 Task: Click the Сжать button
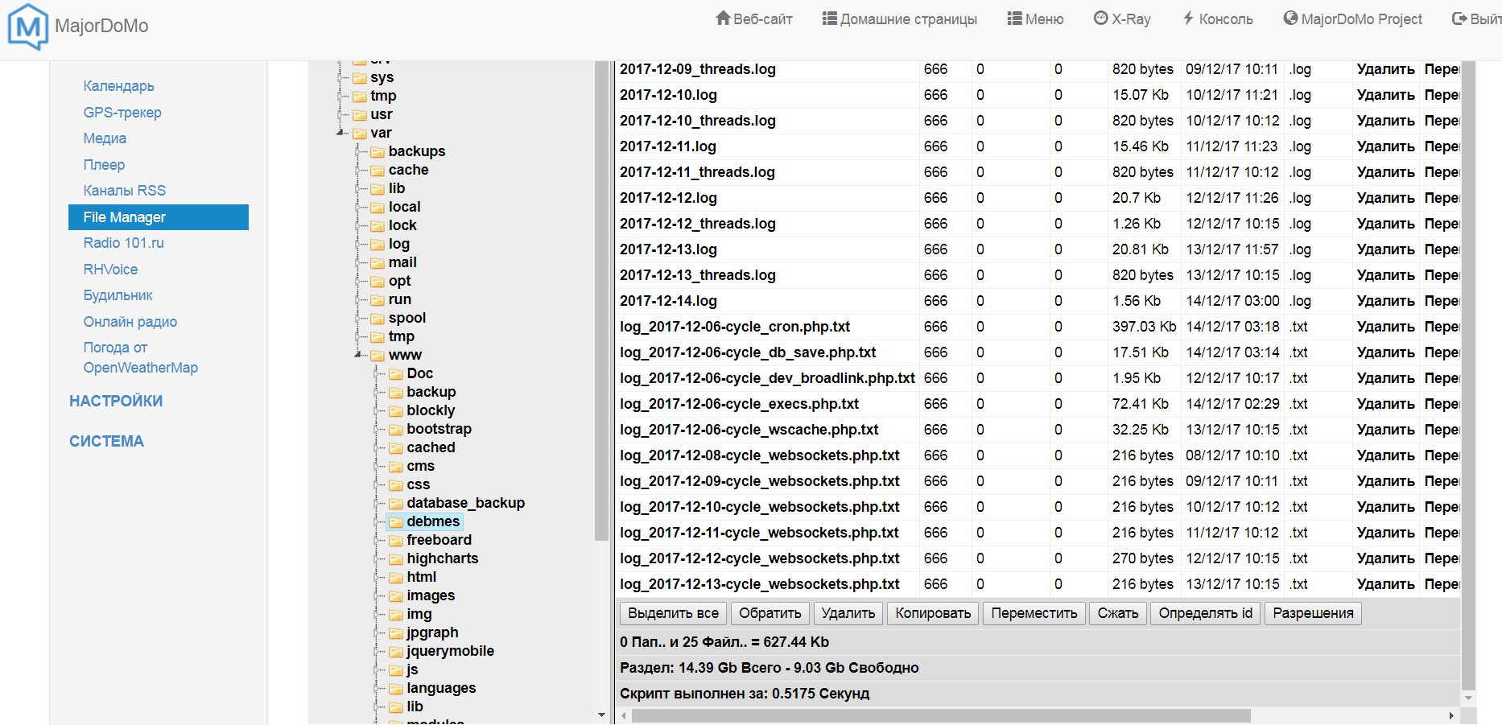tap(1118, 613)
